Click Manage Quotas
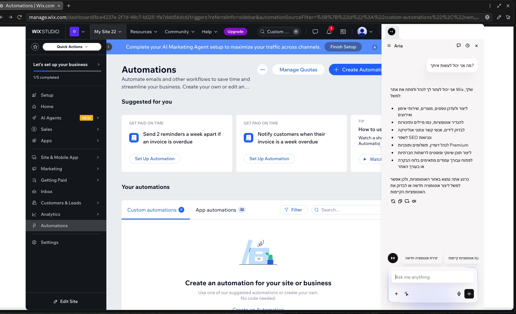Image resolution: width=516 pixels, height=314 pixels. [x=299, y=69]
